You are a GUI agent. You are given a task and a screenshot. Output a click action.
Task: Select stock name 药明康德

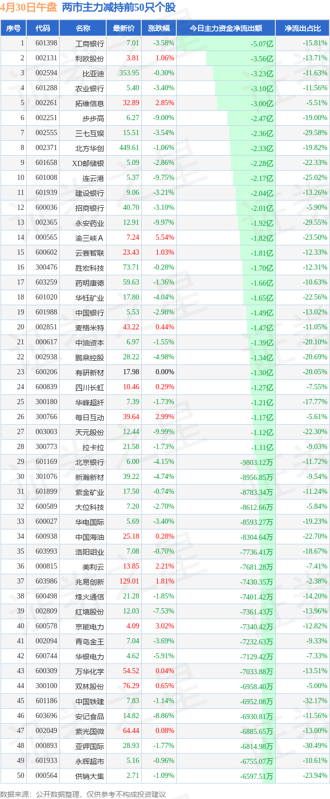[x=90, y=282]
